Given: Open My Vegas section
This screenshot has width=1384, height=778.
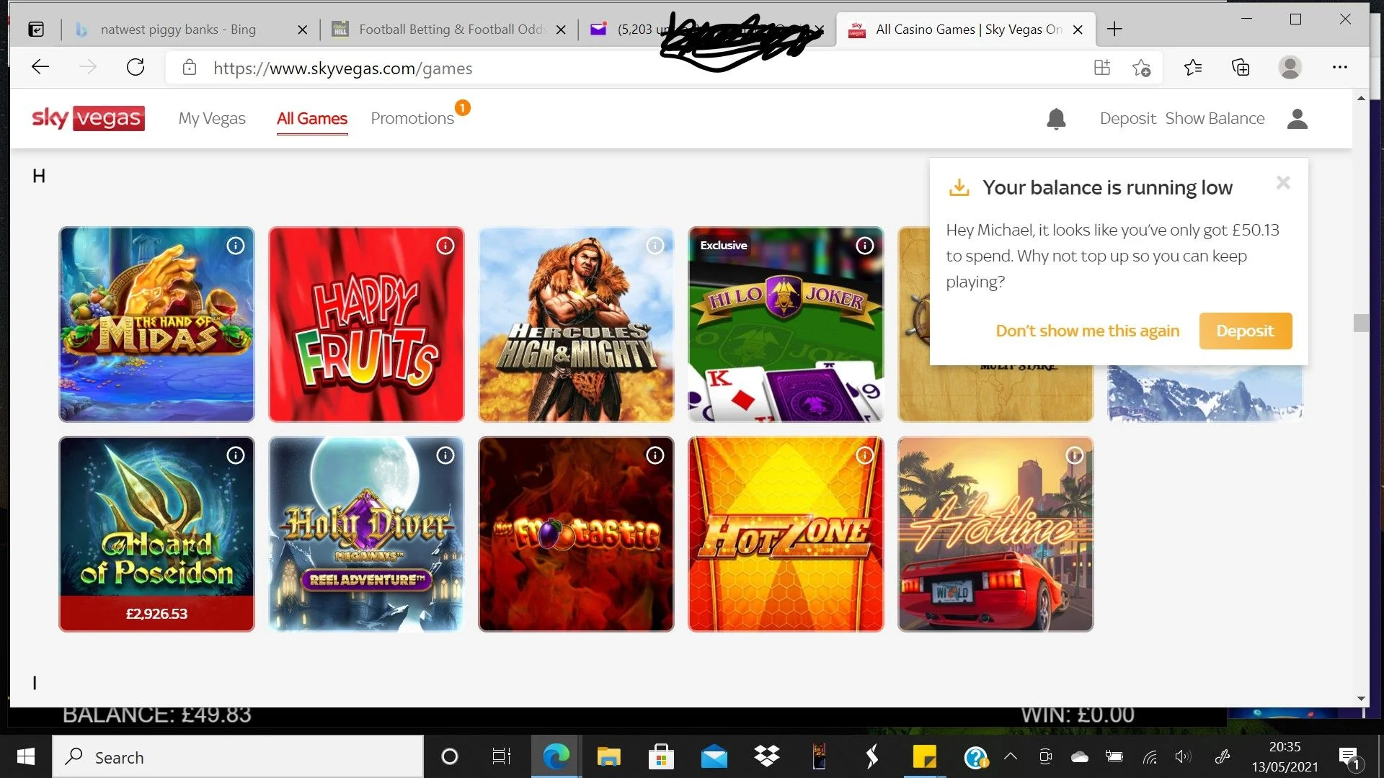Looking at the screenshot, I should [x=212, y=119].
